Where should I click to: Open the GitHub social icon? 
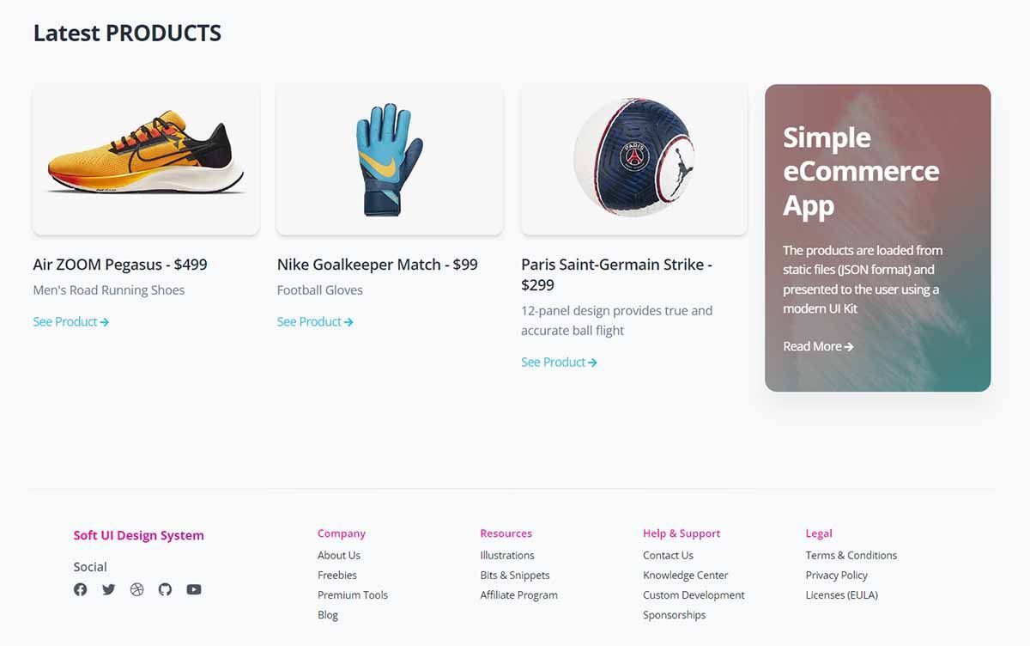coord(165,589)
